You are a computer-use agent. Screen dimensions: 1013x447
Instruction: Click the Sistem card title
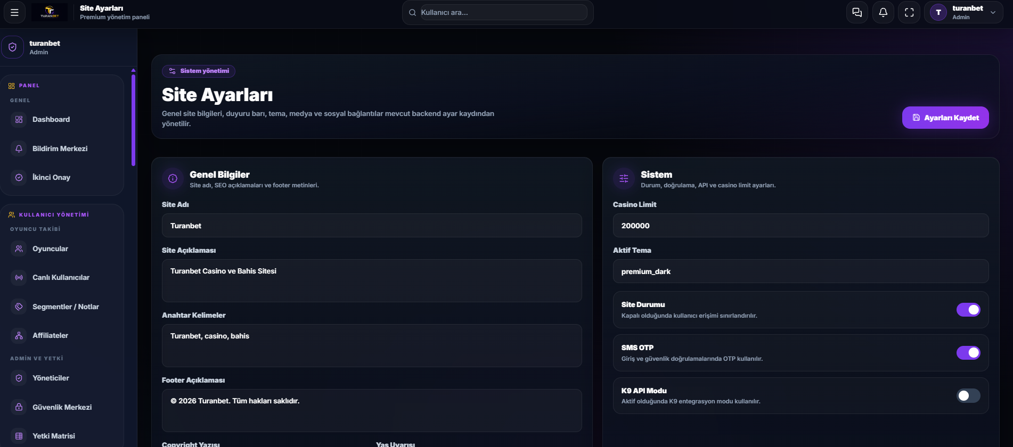coord(656,175)
